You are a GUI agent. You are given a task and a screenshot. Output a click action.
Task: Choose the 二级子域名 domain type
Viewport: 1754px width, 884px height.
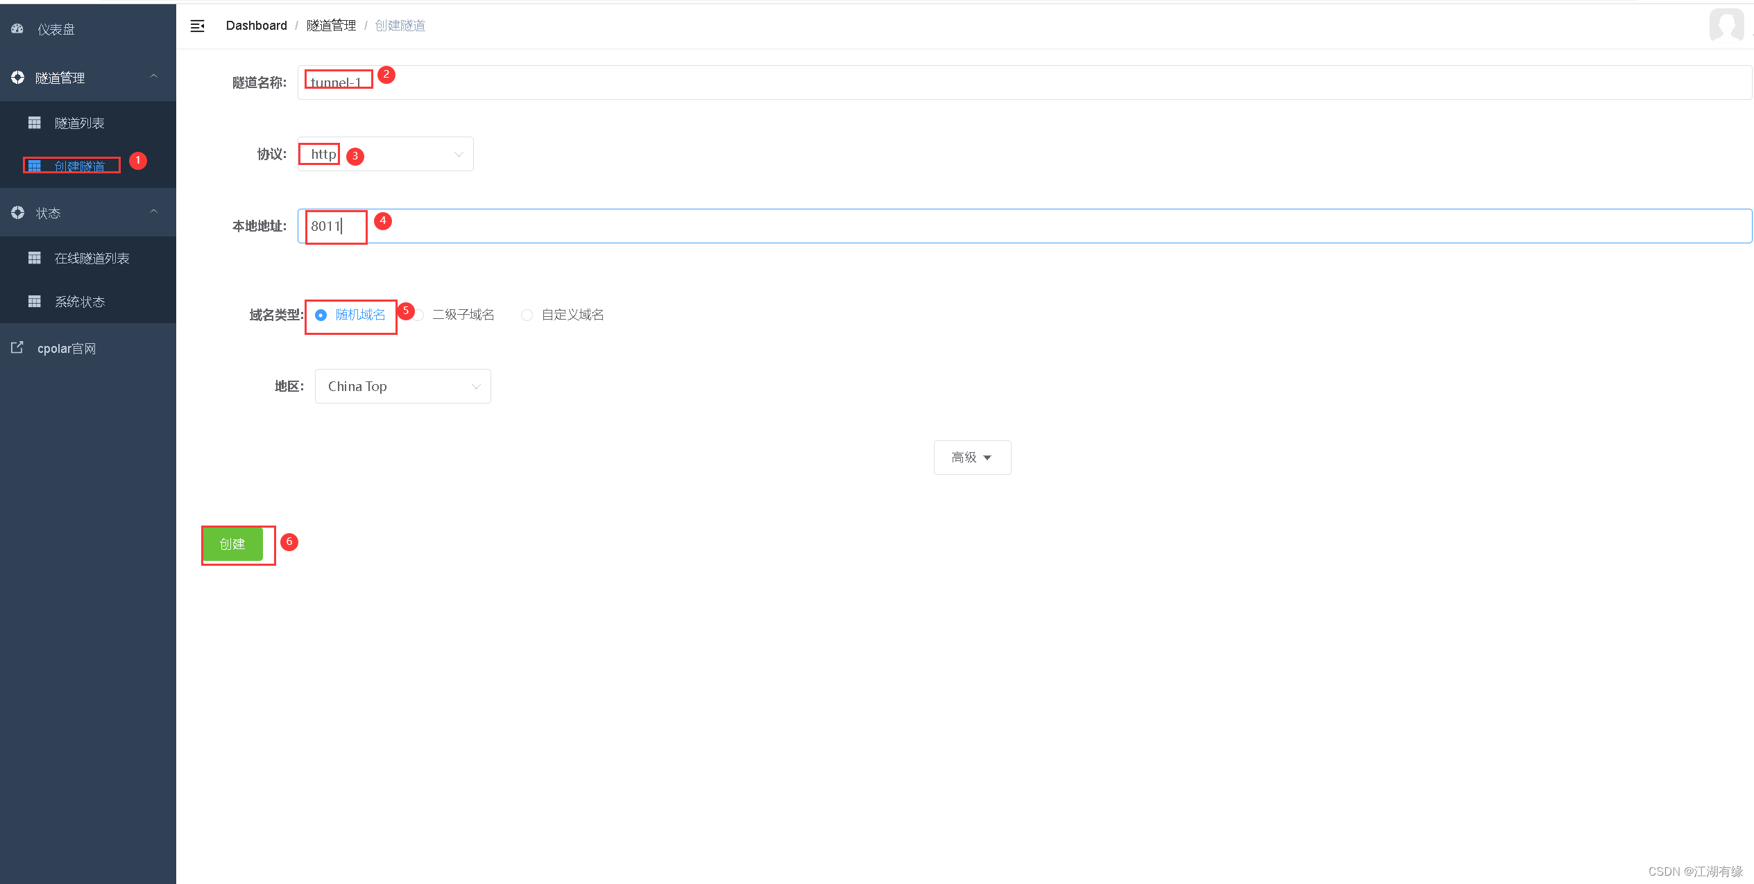click(454, 315)
